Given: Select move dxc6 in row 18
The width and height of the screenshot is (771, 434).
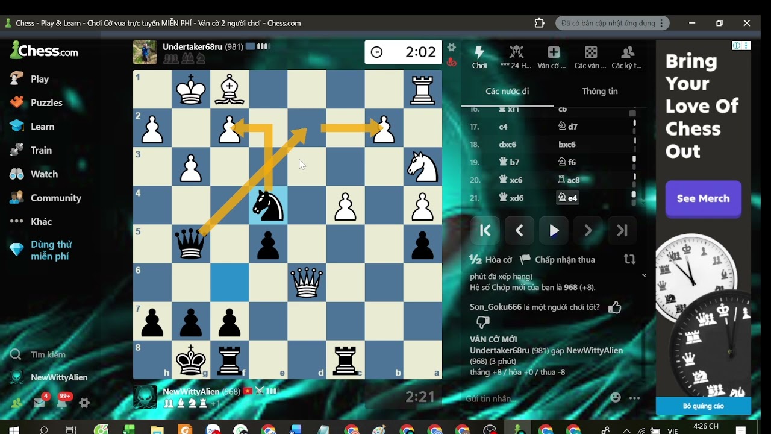Looking at the screenshot, I should point(508,145).
